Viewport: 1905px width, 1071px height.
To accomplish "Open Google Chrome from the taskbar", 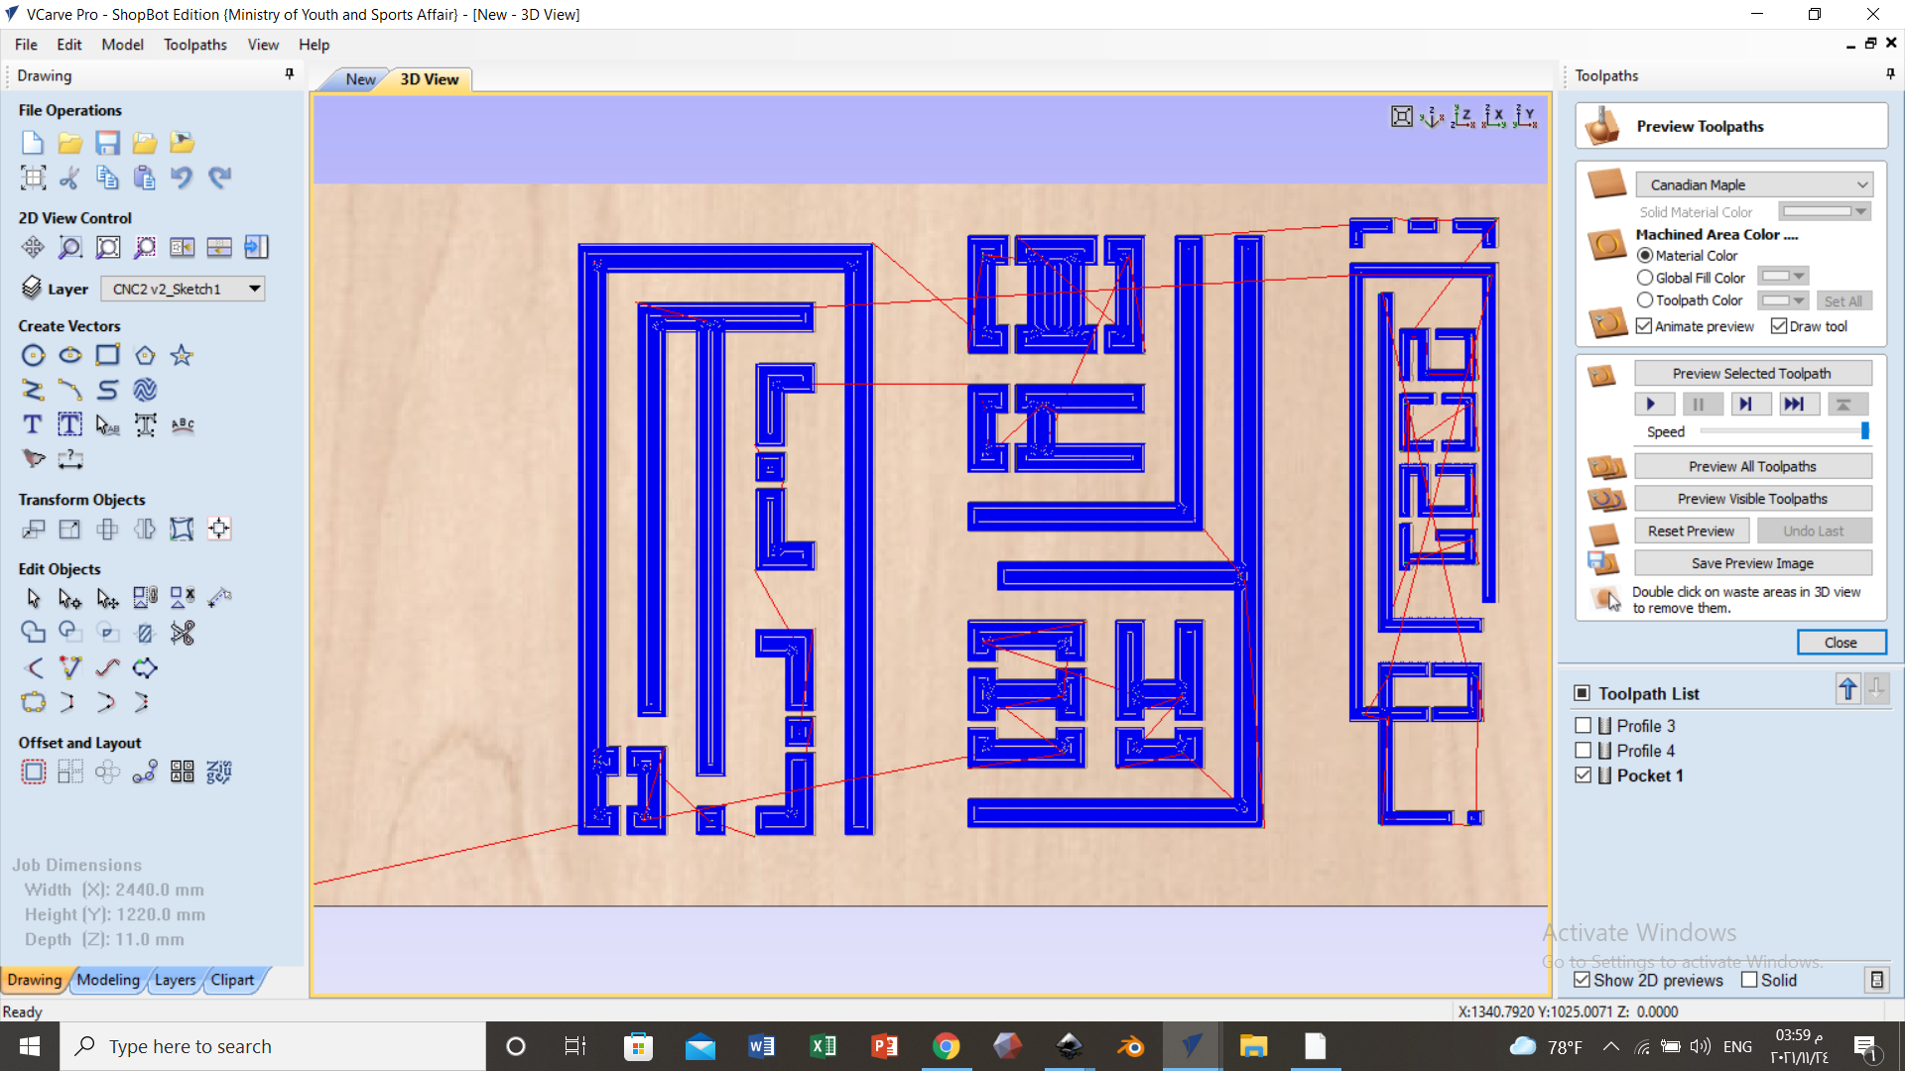I will (x=946, y=1046).
